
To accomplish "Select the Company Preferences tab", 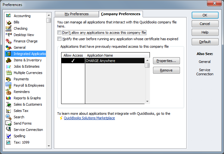I will coord(120,14).
